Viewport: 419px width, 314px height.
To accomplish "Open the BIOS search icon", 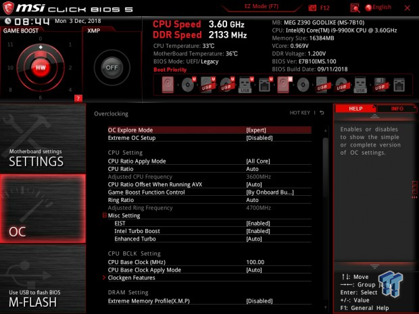I will [x=355, y=8].
